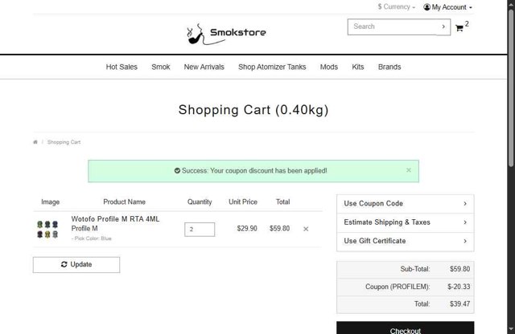Click the Sub-Total value $59.80
The height and width of the screenshot is (334, 515).
point(459,269)
